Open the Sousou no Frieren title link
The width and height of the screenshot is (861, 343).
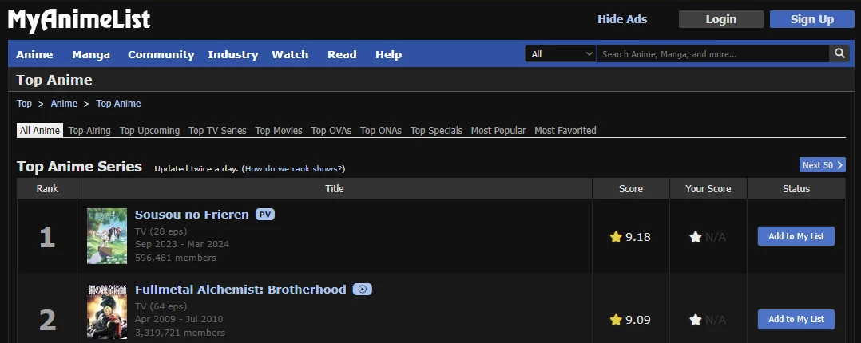tap(192, 215)
